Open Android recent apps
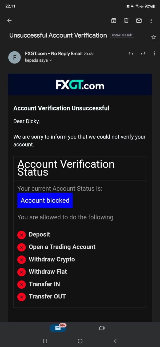This screenshot has width=160, height=347. point(45,341)
